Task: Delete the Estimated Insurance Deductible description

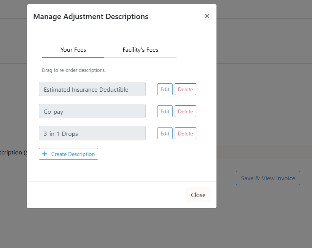Action: 185,89
